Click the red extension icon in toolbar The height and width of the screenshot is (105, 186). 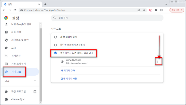(x=151, y=10)
